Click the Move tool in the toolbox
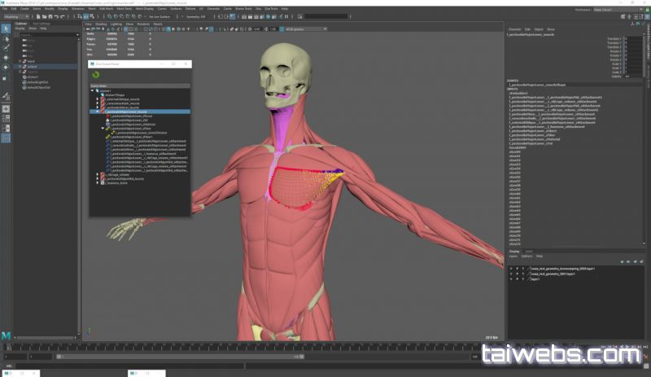This screenshot has height=377, width=651. tap(6, 58)
